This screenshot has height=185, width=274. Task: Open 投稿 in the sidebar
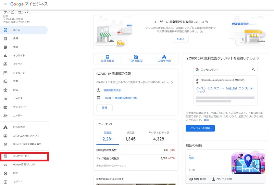(24, 38)
